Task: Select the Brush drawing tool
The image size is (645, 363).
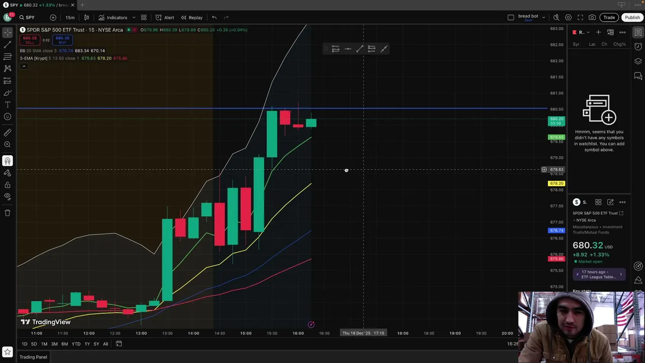Action: 8,93
